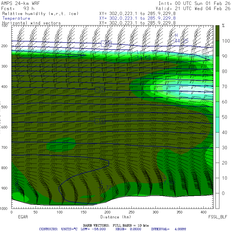Click the 'L -54.68' low marker

pyautogui.click(x=142, y=55)
